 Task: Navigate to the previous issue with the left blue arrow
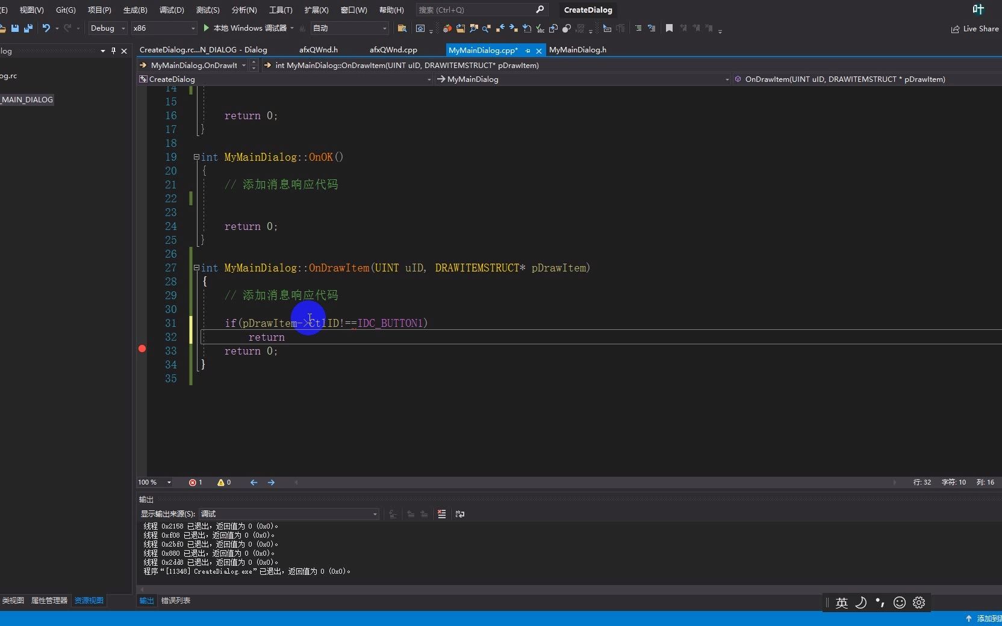[x=254, y=483]
